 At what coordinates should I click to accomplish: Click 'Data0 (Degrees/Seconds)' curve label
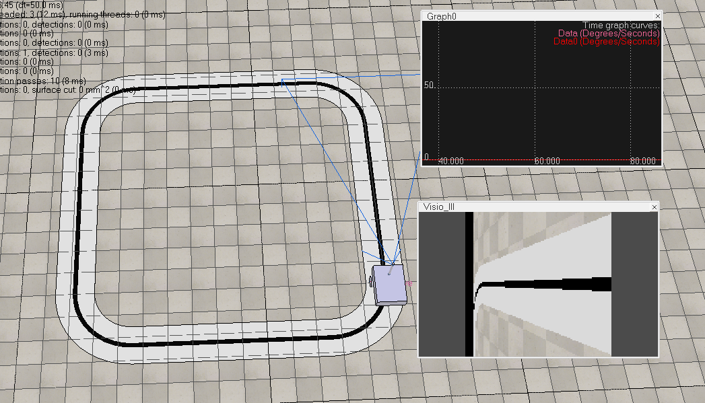607,41
